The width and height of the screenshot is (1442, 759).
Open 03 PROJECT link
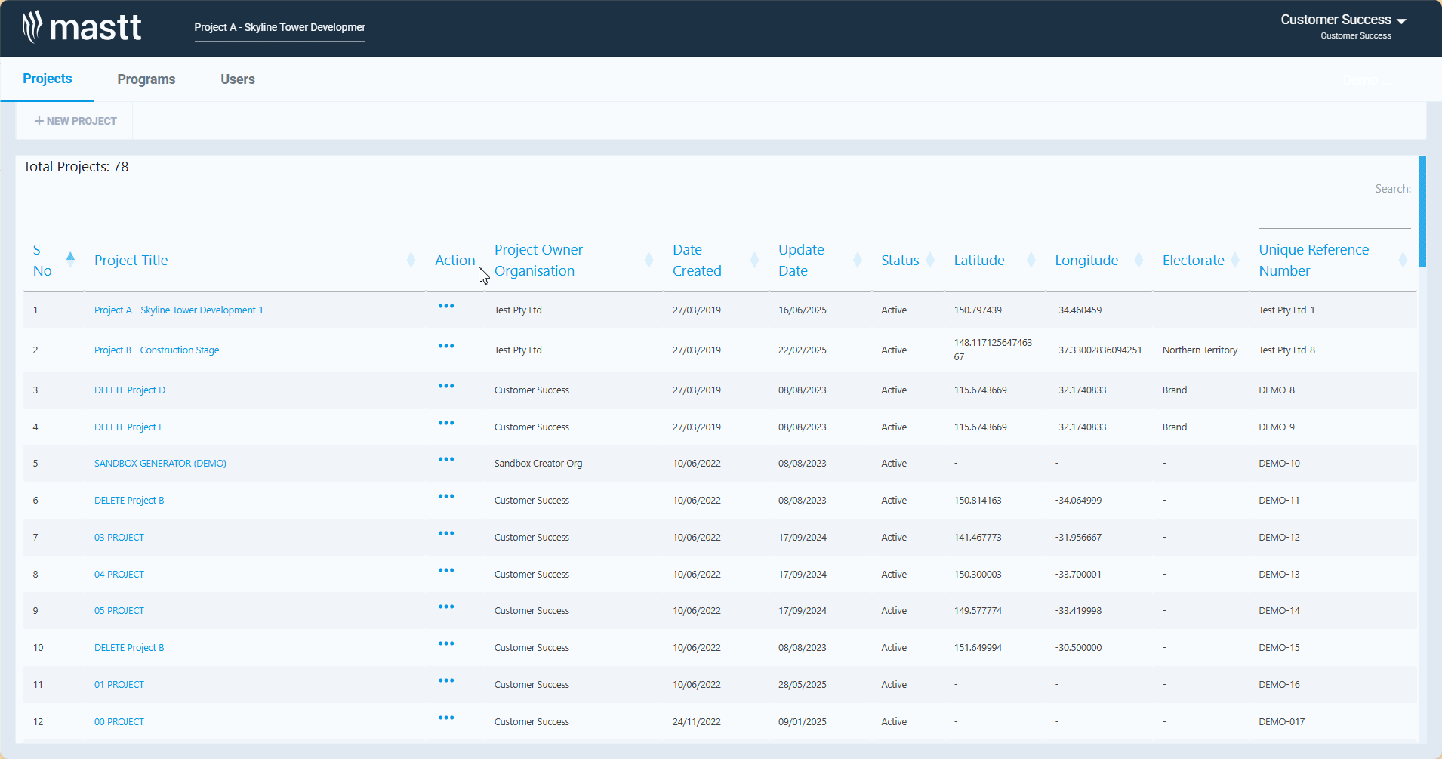pyautogui.click(x=119, y=538)
